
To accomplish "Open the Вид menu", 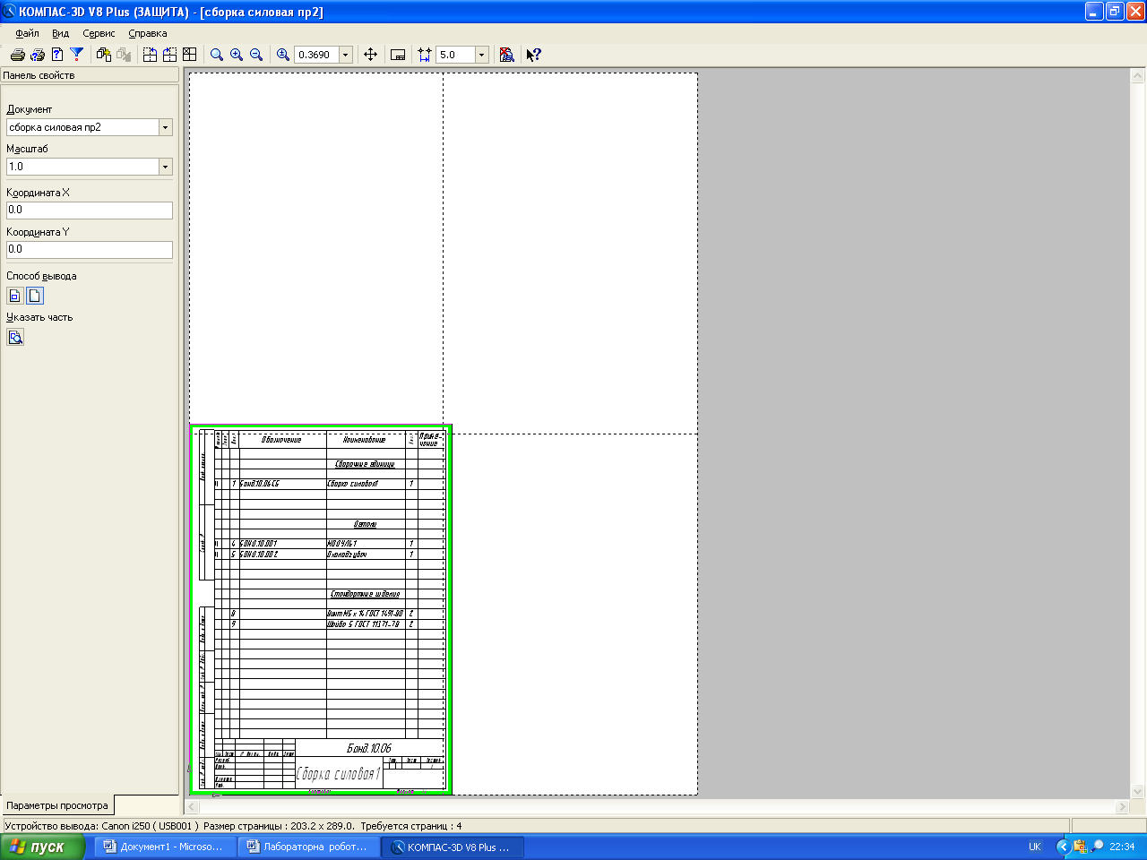I will tap(60, 33).
